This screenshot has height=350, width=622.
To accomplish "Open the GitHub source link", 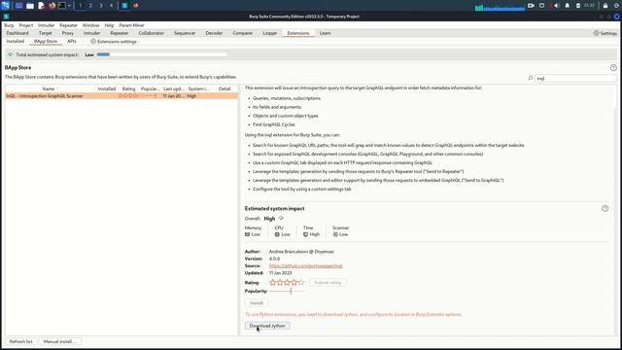I will (x=305, y=265).
